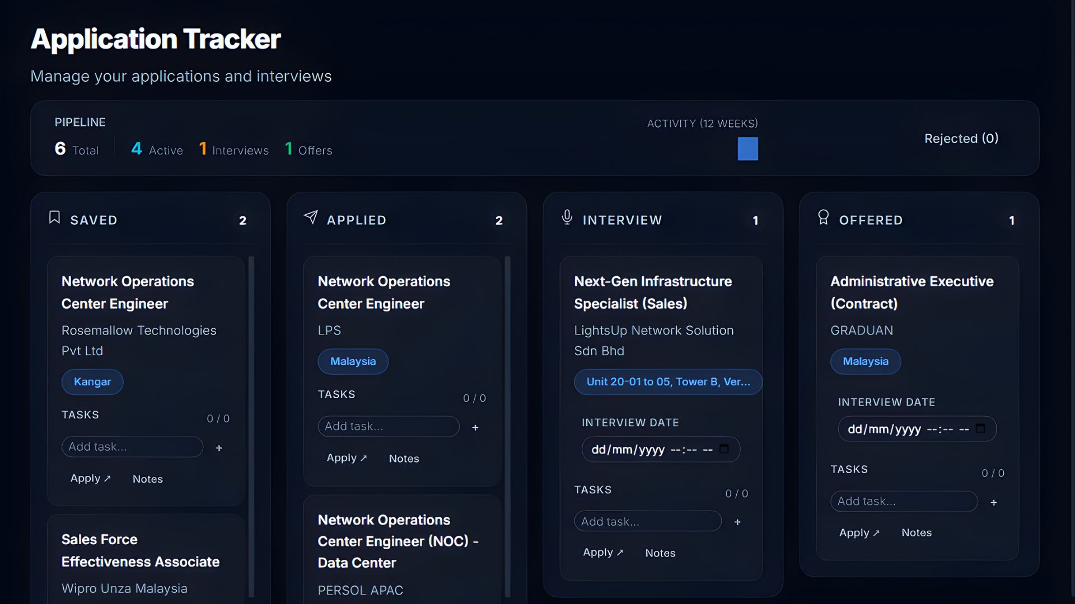Image resolution: width=1075 pixels, height=604 pixels.
Task: Click the Unit 20-01 location tag
Action: 668,381
